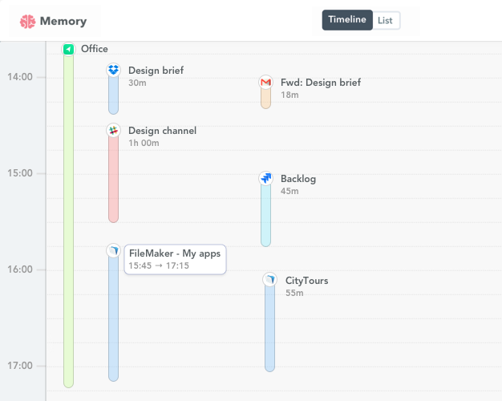
Task: Click the Jira icon for Backlog
Action: pos(265,178)
